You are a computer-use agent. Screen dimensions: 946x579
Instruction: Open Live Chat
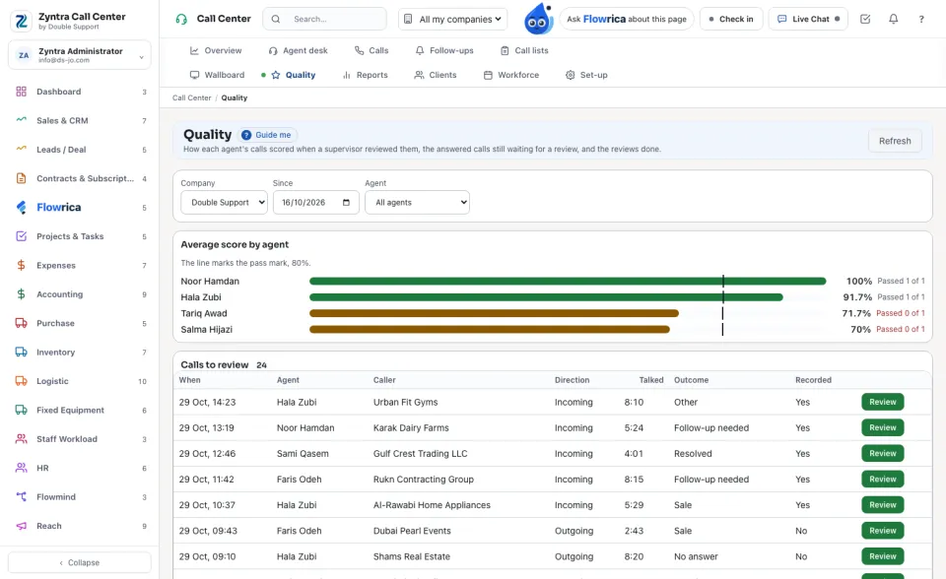808,20
